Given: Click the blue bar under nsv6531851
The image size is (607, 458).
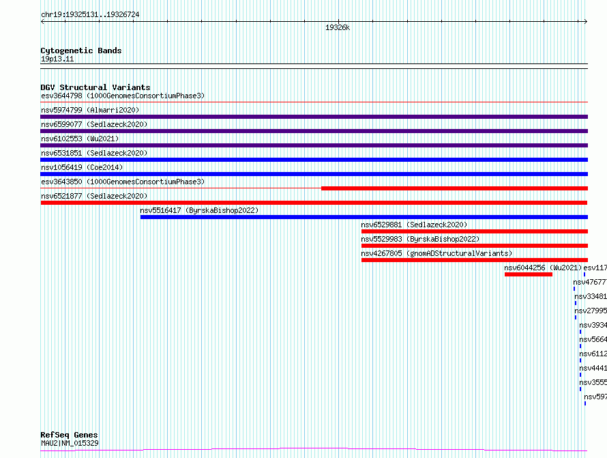Looking at the screenshot, I should coord(314,160).
